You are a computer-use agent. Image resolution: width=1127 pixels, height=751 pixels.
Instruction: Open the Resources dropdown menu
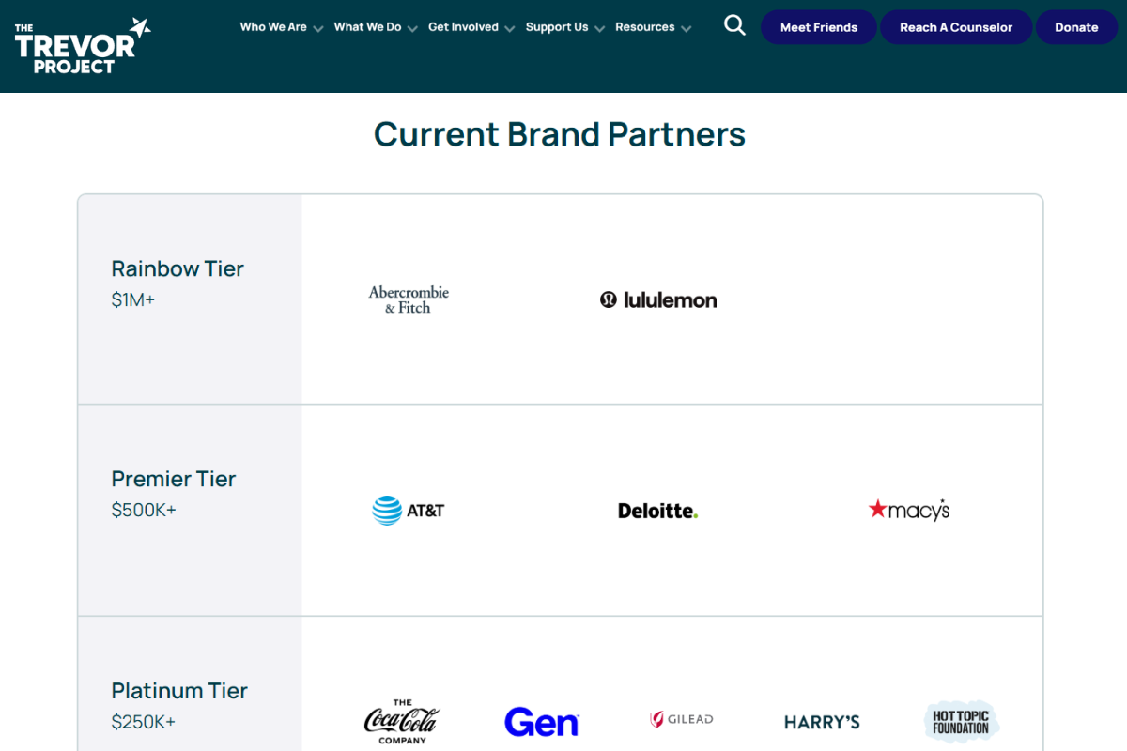[x=645, y=27]
